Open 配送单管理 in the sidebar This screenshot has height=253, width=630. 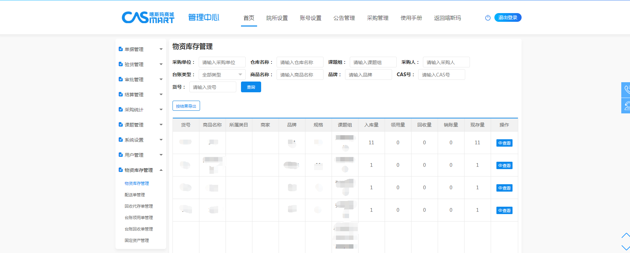click(x=135, y=195)
